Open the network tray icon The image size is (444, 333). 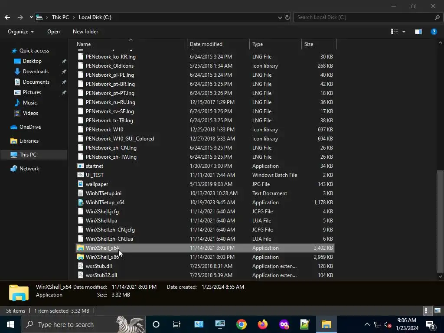(378, 324)
